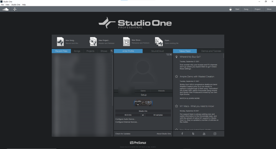Viewport: 276px width, 149px height.
Task: Open the Ampire Demo with Wasted Creation article
Action: coord(197,76)
